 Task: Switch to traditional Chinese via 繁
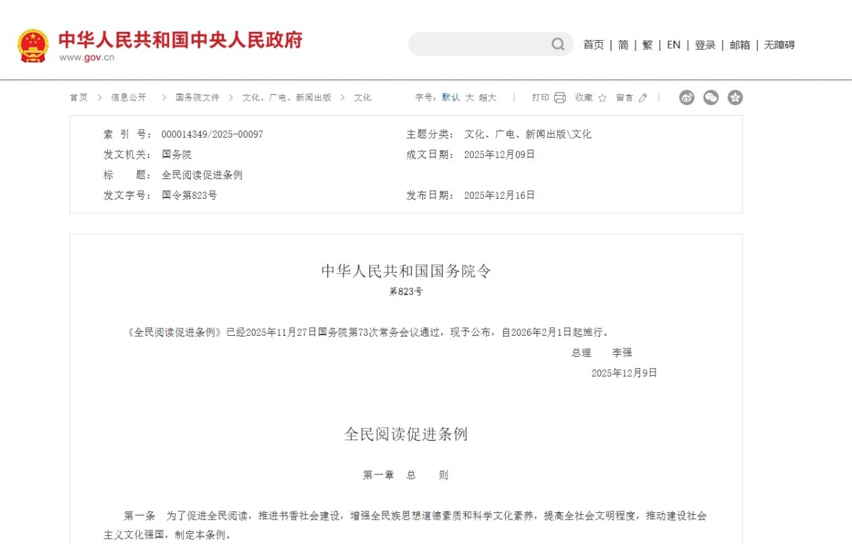pyautogui.click(x=647, y=45)
